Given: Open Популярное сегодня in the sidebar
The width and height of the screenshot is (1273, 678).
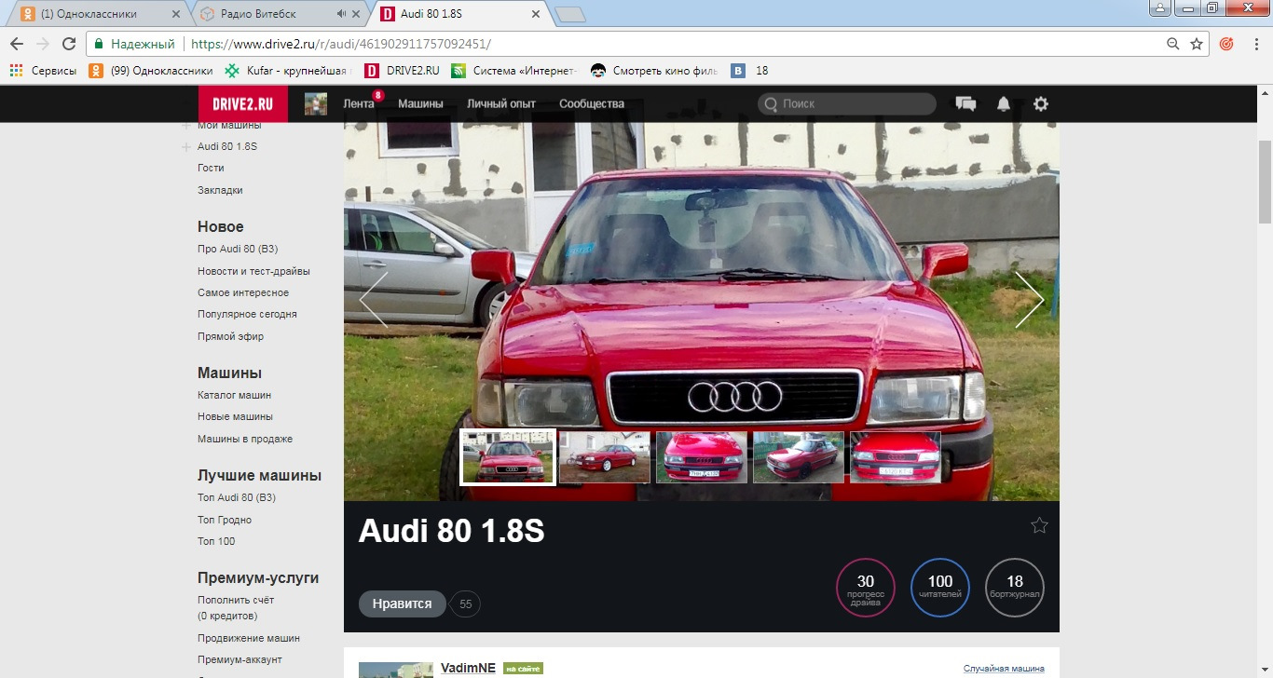Looking at the screenshot, I should click(x=247, y=315).
